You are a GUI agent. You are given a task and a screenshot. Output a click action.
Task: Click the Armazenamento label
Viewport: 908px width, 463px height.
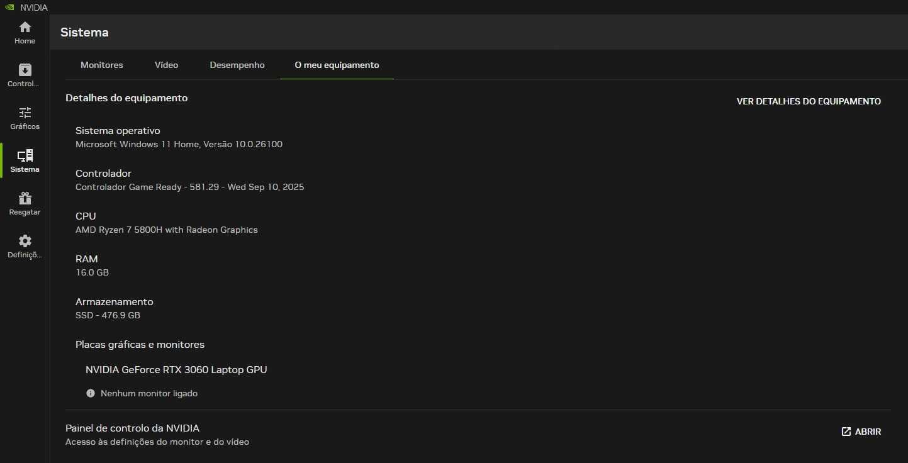115,301
